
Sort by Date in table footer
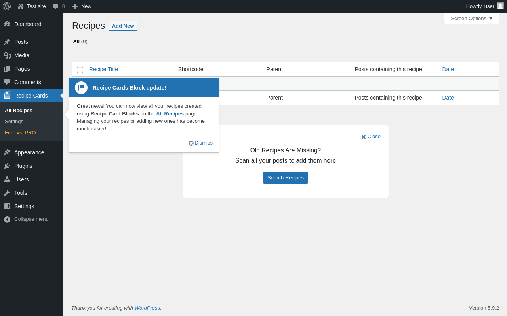tap(448, 98)
